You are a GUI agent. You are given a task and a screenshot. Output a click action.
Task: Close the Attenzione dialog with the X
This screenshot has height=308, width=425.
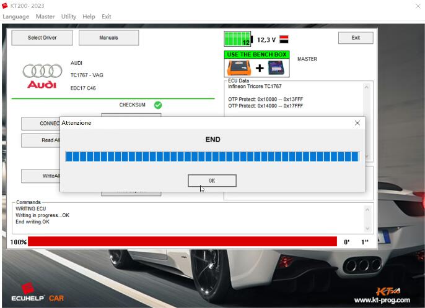click(357, 123)
